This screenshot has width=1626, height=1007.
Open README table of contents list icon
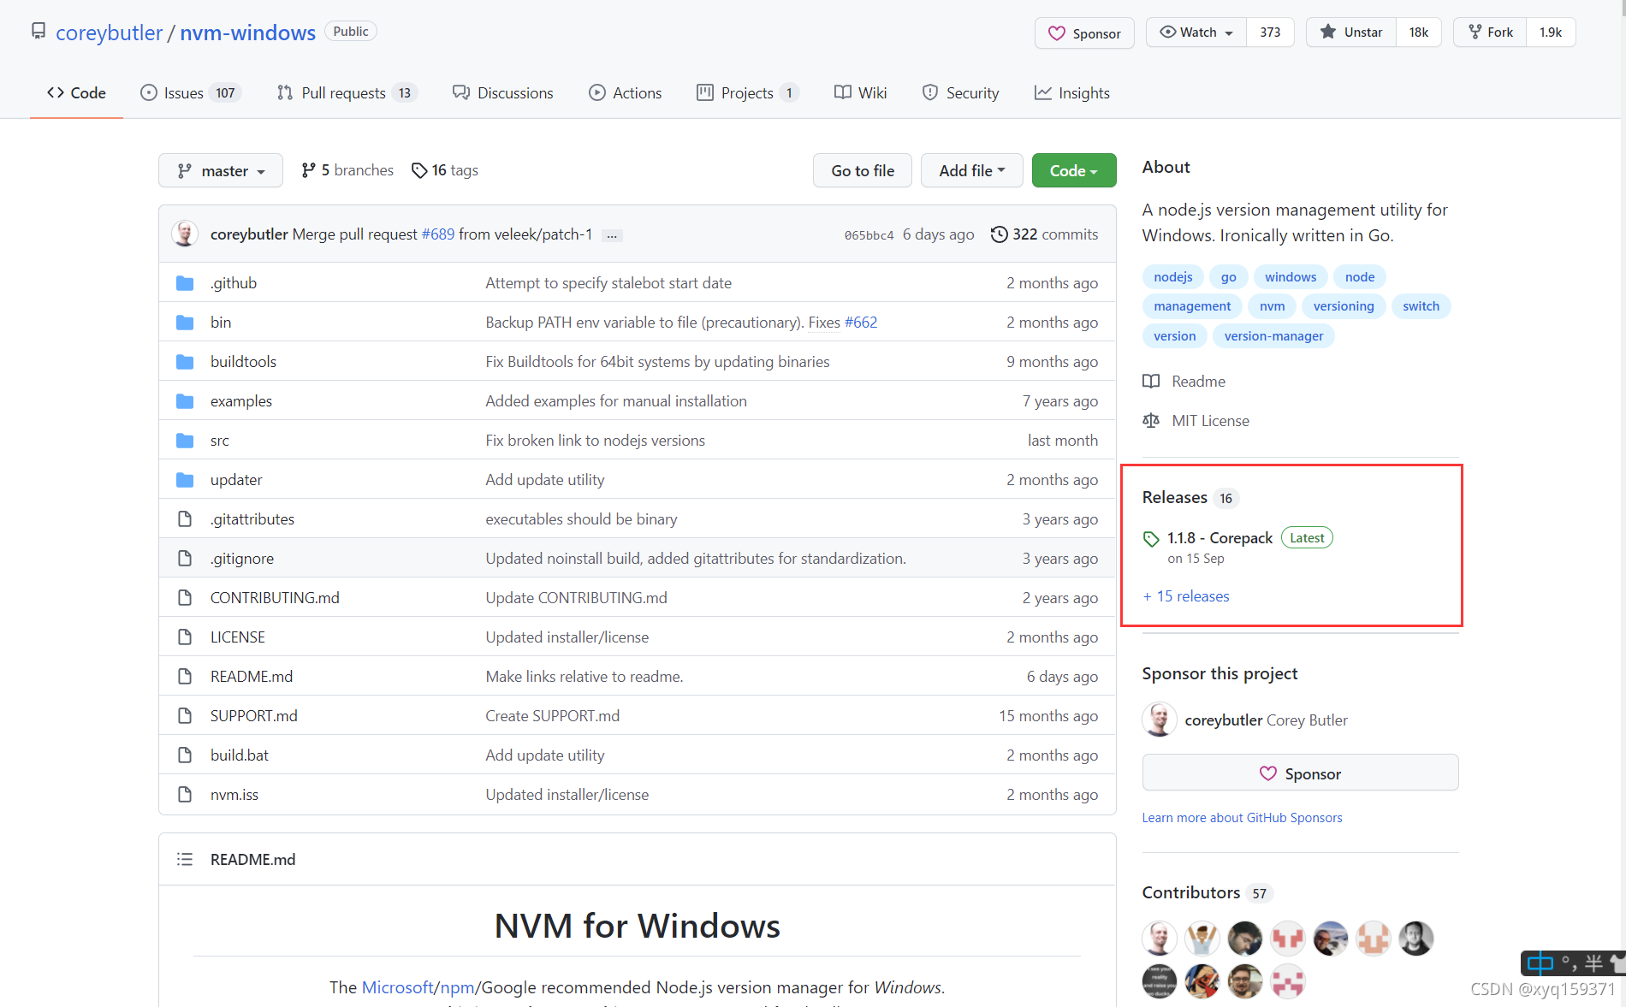(x=185, y=859)
